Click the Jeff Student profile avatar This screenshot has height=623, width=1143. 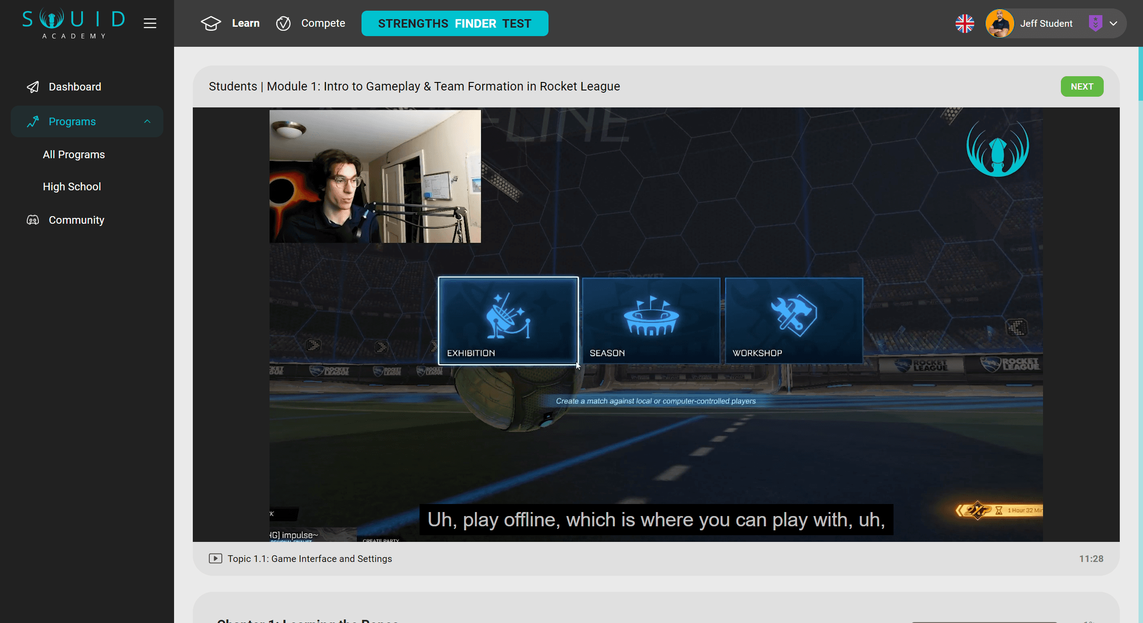1000,24
